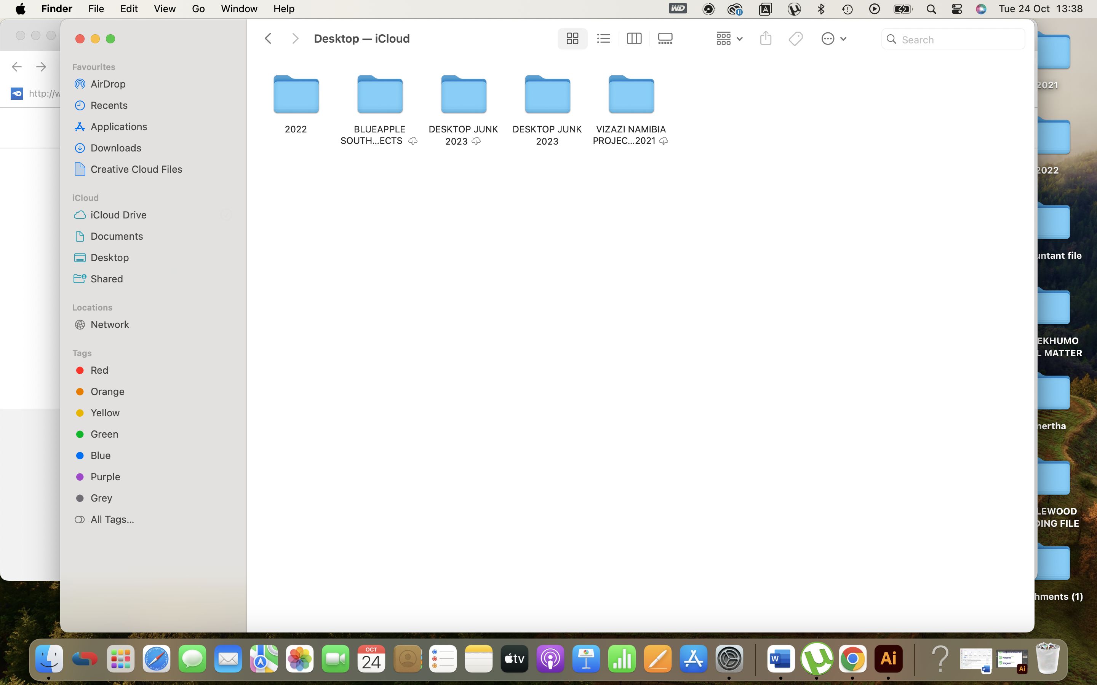Image resolution: width=1097 pixels, height=685 pixels.
Task: Click the View menu item
Action: click(164, 9)
